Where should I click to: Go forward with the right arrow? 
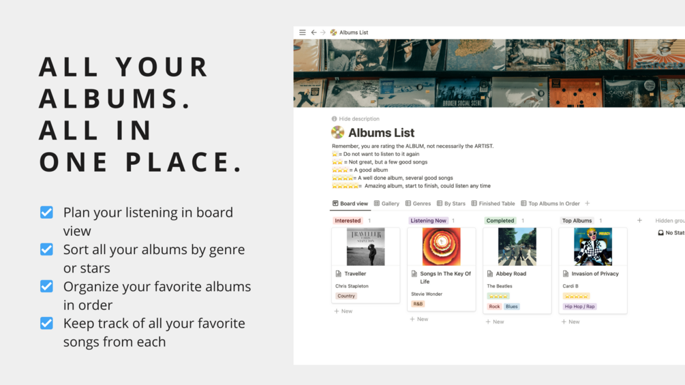click(323, 32)
